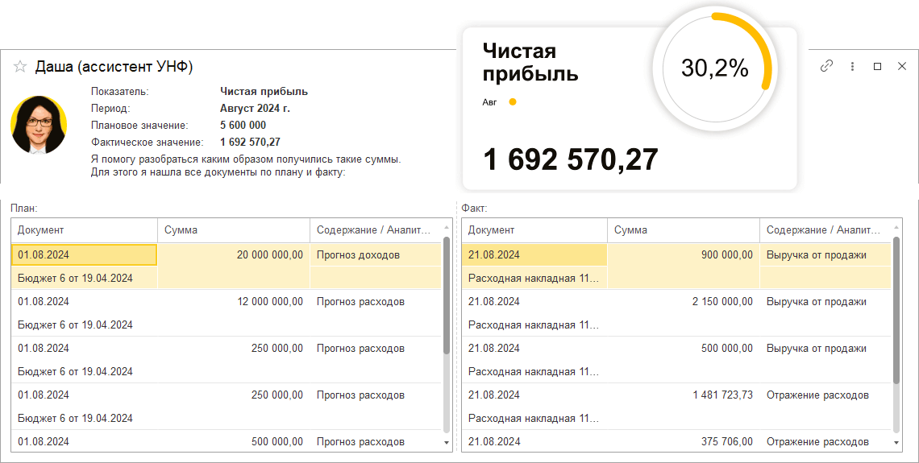Sort План table by Сумма column header
Screen dimensions: 919x463
click(233, 230)
